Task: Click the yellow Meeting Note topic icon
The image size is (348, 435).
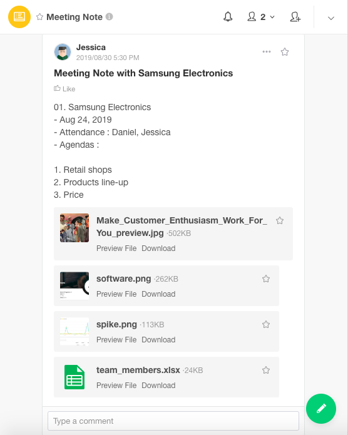Action: 19,17
